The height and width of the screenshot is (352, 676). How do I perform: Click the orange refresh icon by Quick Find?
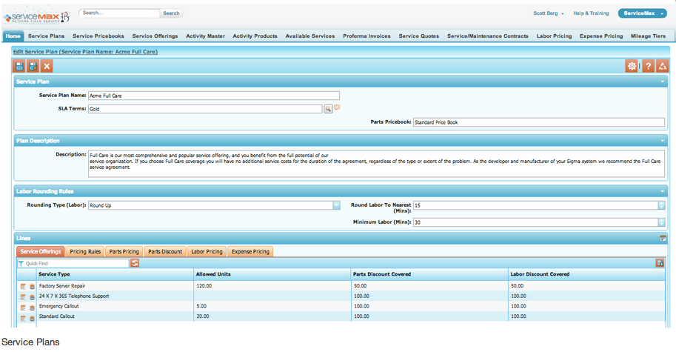(135, 263)
